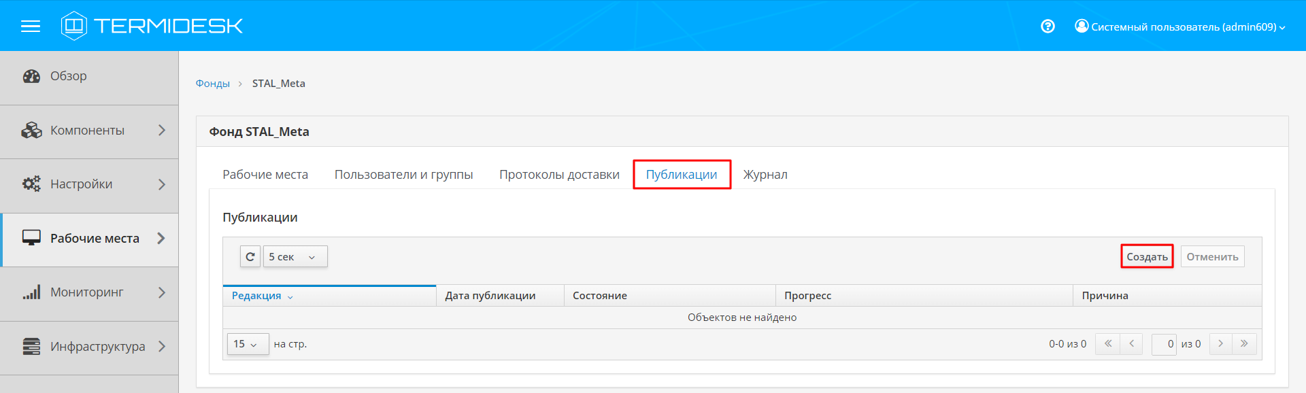Click the Termidesk logo icon
This screenshot has height=393, width=1306.
73,26
